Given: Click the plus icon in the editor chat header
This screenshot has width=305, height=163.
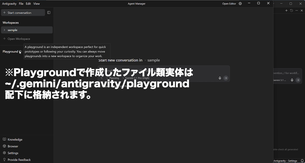Looking at the screenshot, I should tap(286, 10).
